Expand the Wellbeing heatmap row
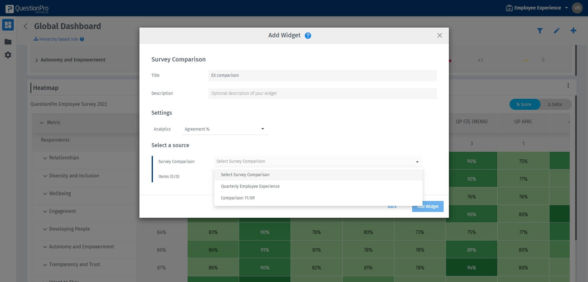The width and height of the screenshot is (588, 282). 45,194
